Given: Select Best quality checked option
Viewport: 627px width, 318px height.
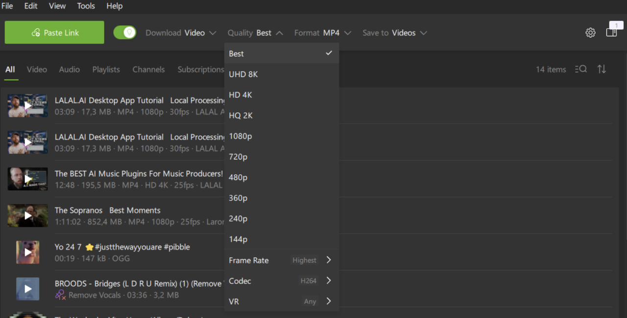Looking at the screenshot, I should [282, 54].
